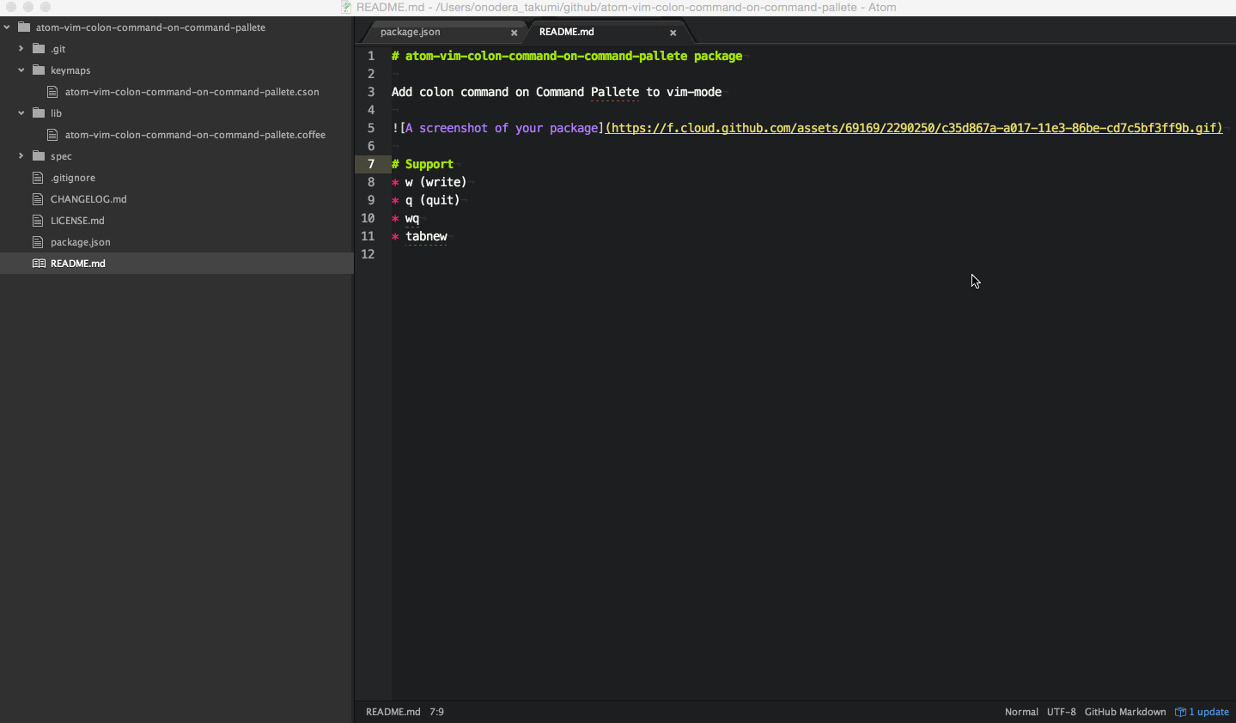Image resolution: width=1236 pixels, height=723 pixels.
Task: Open package.json from the tree view
Action: click(x=81, y=242)
